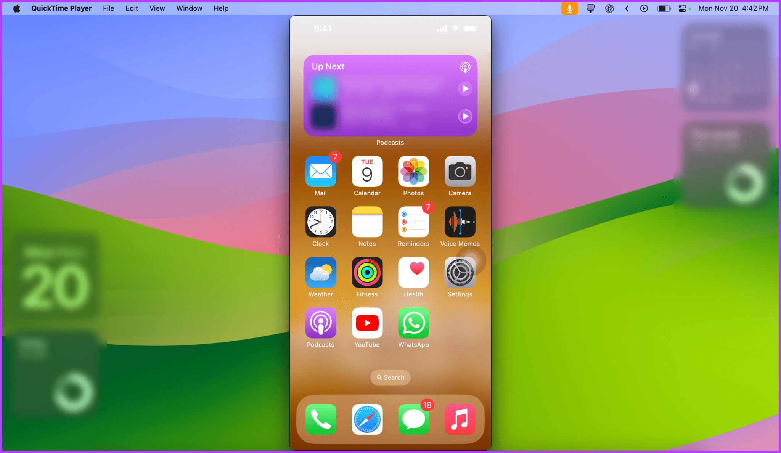Open Messages showing 18 unread
The height and width of the screenshot is (453, 781).
[413, 419]
